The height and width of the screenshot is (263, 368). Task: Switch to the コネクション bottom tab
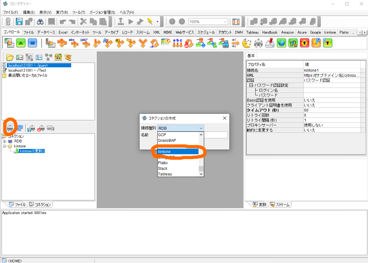[x=40, y=205]
